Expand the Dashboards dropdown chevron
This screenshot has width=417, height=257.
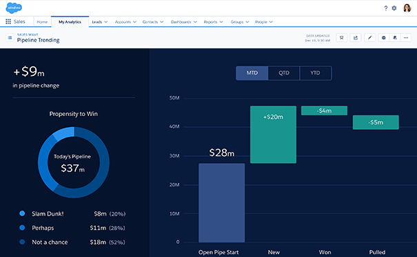coord(195,22)
